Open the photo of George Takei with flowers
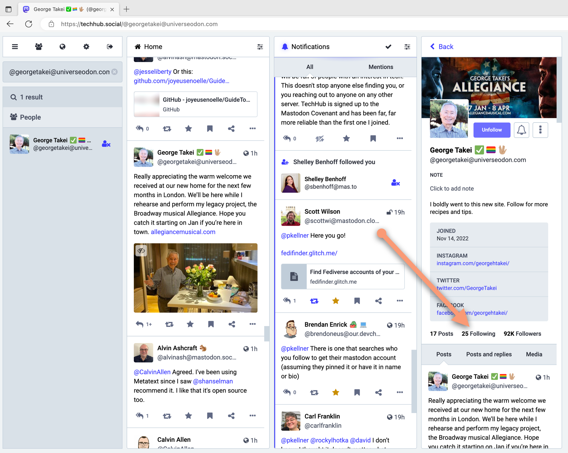The height and width of the screenshot is (453, 568). (x=196, y=278)
